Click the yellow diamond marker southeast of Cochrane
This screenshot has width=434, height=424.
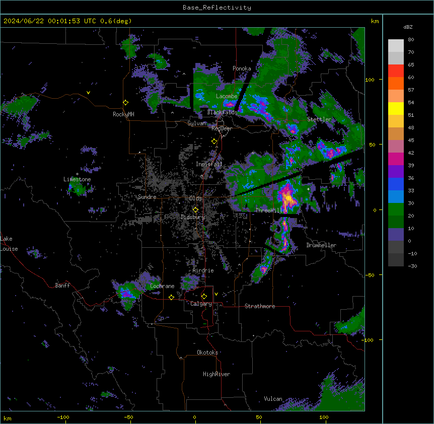(x=171, y=297)
